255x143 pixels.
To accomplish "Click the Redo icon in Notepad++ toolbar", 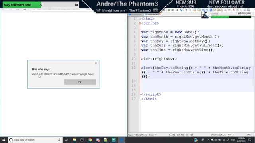I will [173, 10].
